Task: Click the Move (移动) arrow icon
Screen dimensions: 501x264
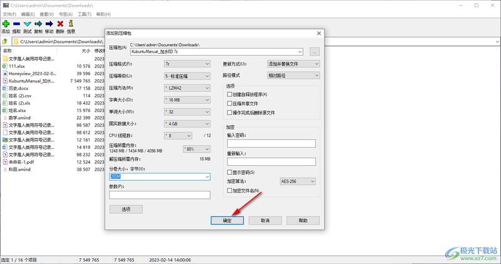Action: pos(49,24)
